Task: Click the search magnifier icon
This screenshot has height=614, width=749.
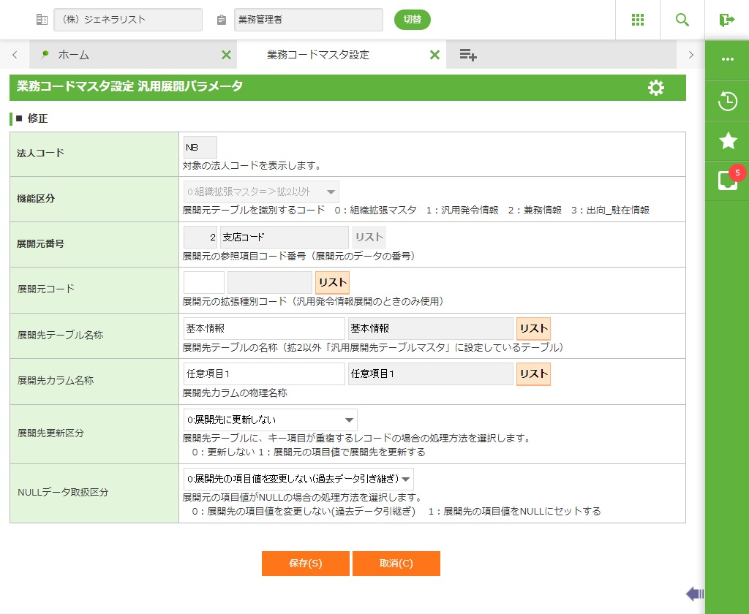Action: coord(682,20)
